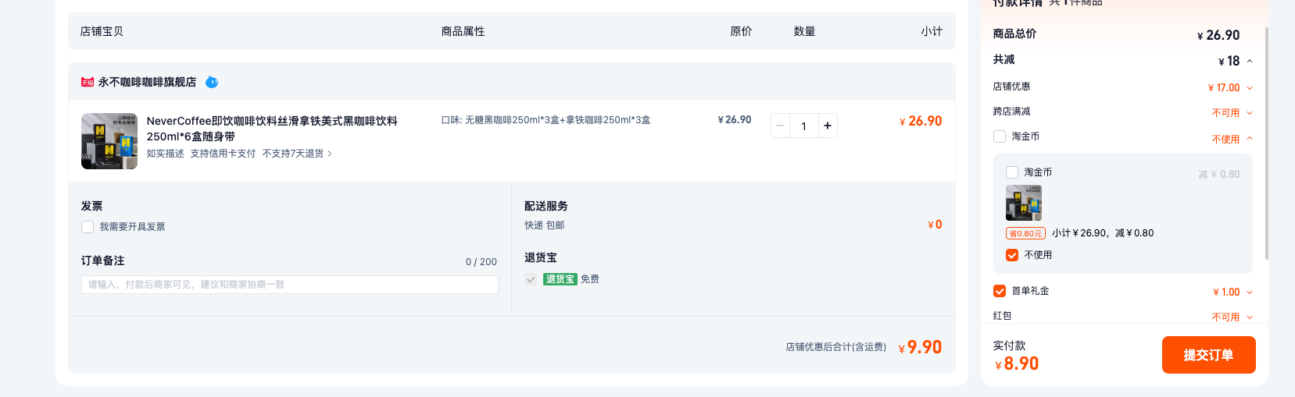Click the 店铺优惠后合计 total ¥9.90
This screenshot has width=1295, height=397.
pos(920,347)
